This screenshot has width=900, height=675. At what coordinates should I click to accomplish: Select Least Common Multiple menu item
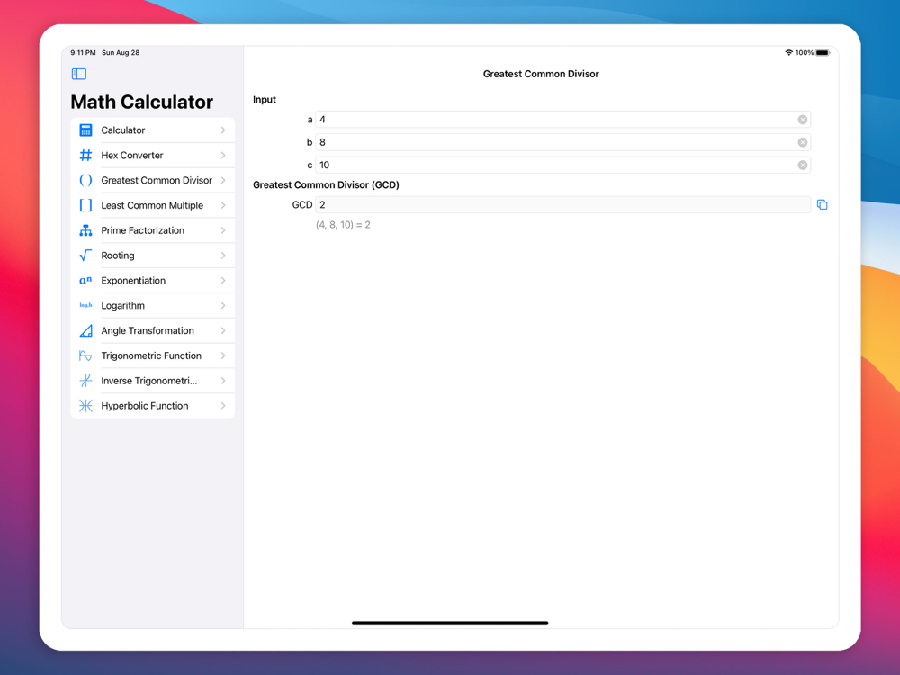click(x=153, y=205)
